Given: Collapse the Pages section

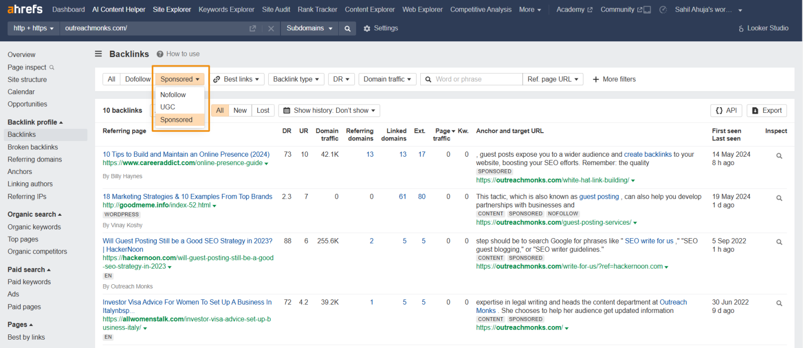Looking at the screenshot, I should [x=20, y=324].
